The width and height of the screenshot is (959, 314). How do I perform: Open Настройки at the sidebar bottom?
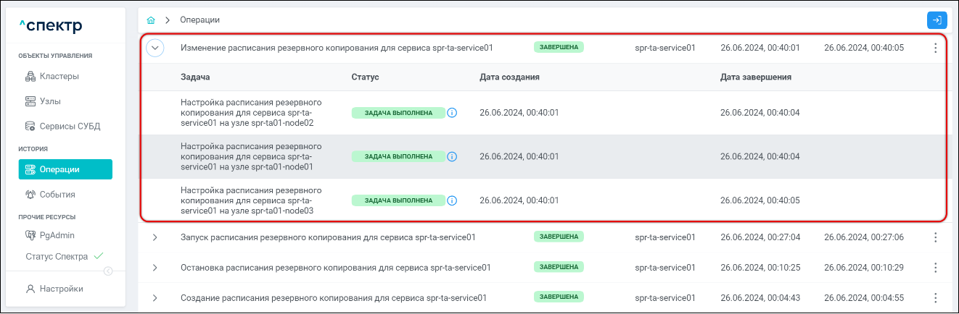click(x=61, y=289)
